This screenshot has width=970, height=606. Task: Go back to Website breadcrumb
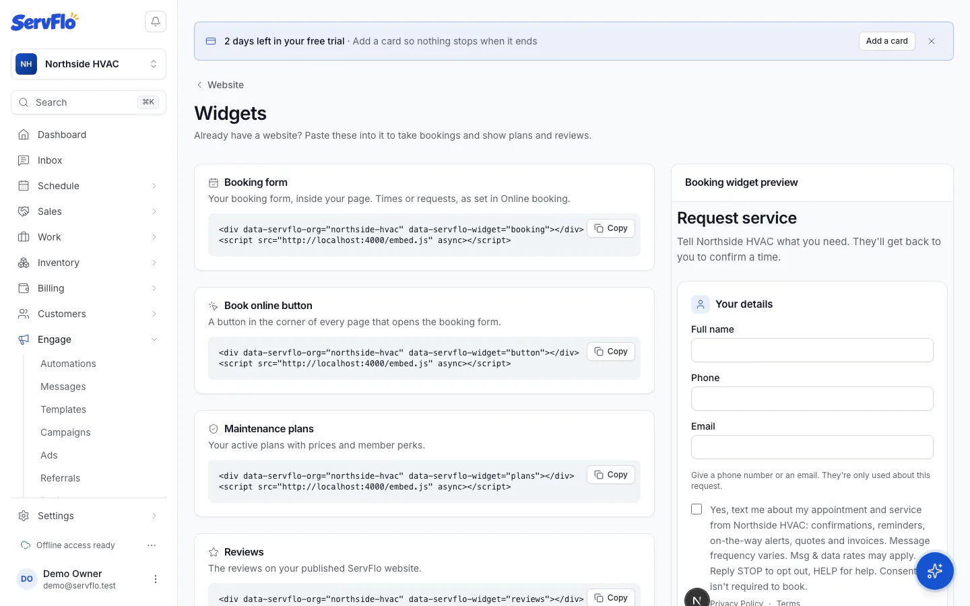pos(220,85)
